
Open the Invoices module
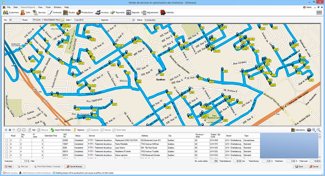102,13
